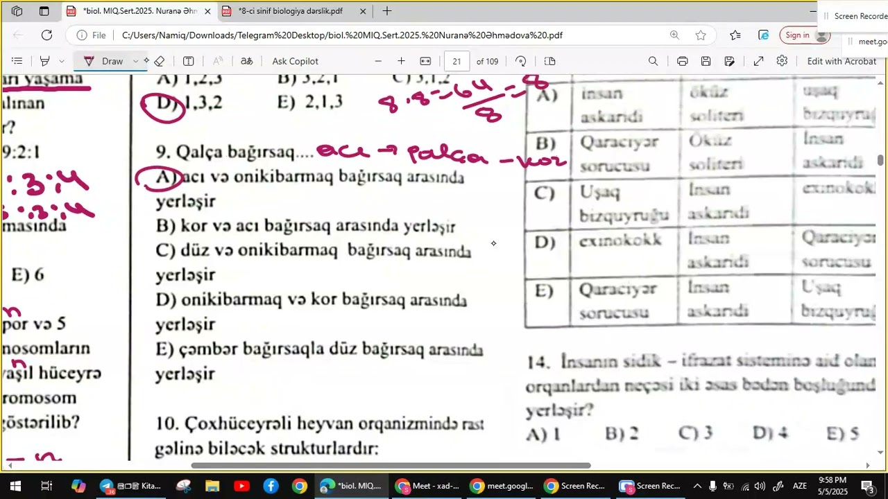Select the Add text tool
Screen dimensions: 888x499
click(188, 61)
